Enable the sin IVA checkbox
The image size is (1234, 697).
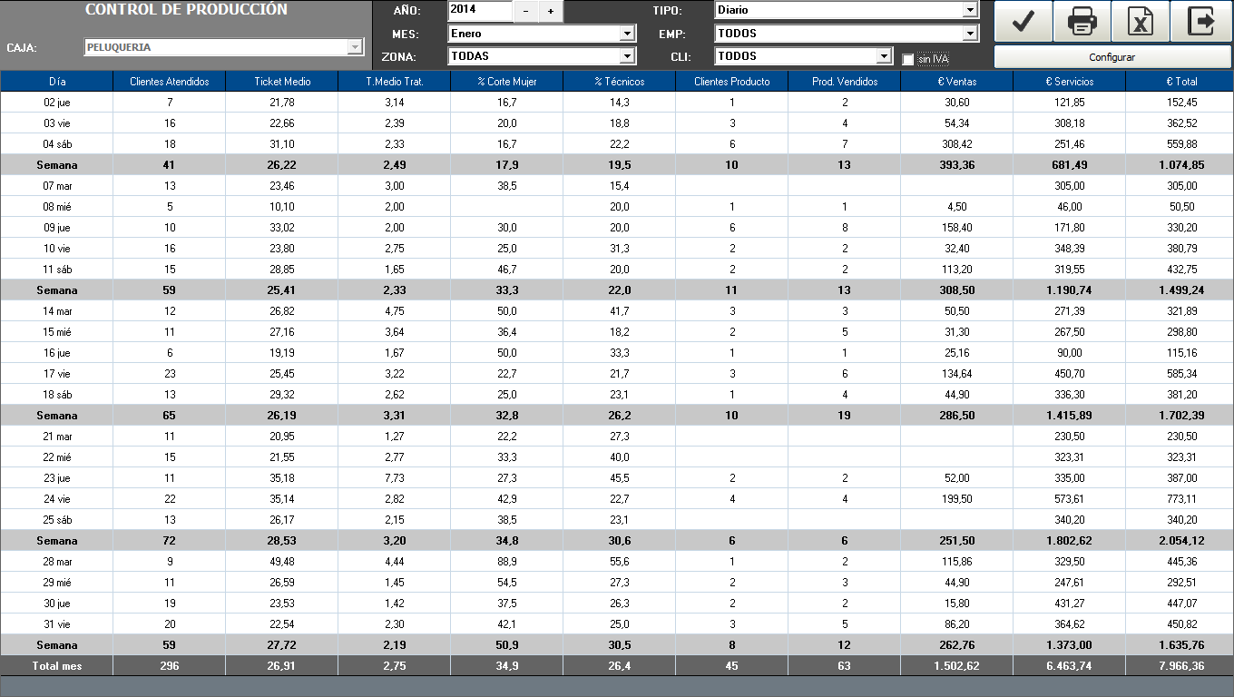tap(908, 60)
